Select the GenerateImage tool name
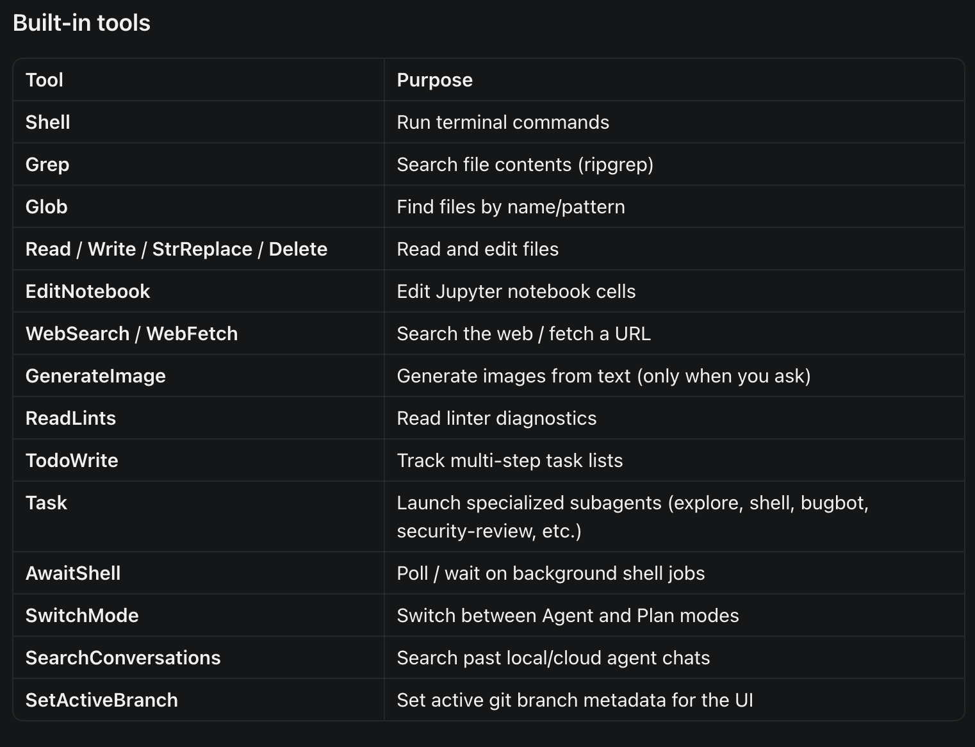Screen dimensions: 975x747 (95, 376)
